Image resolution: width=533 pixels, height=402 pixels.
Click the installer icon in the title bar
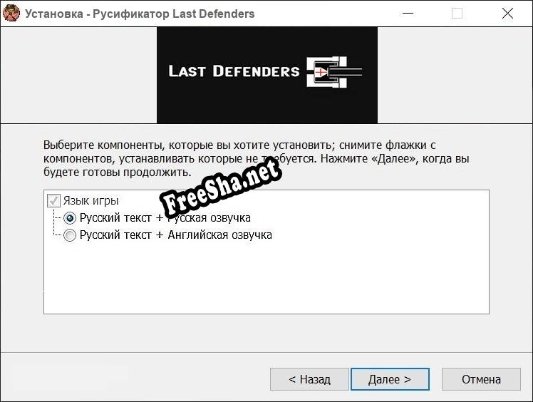click(x=11, y=14)
